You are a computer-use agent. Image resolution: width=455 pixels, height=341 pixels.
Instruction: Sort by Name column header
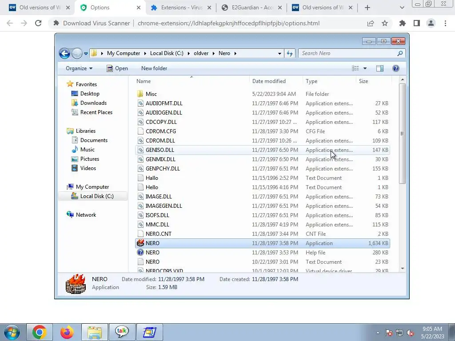tap(192, 81)
